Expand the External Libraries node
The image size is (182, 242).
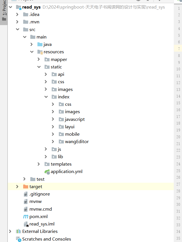click(10, 231)
